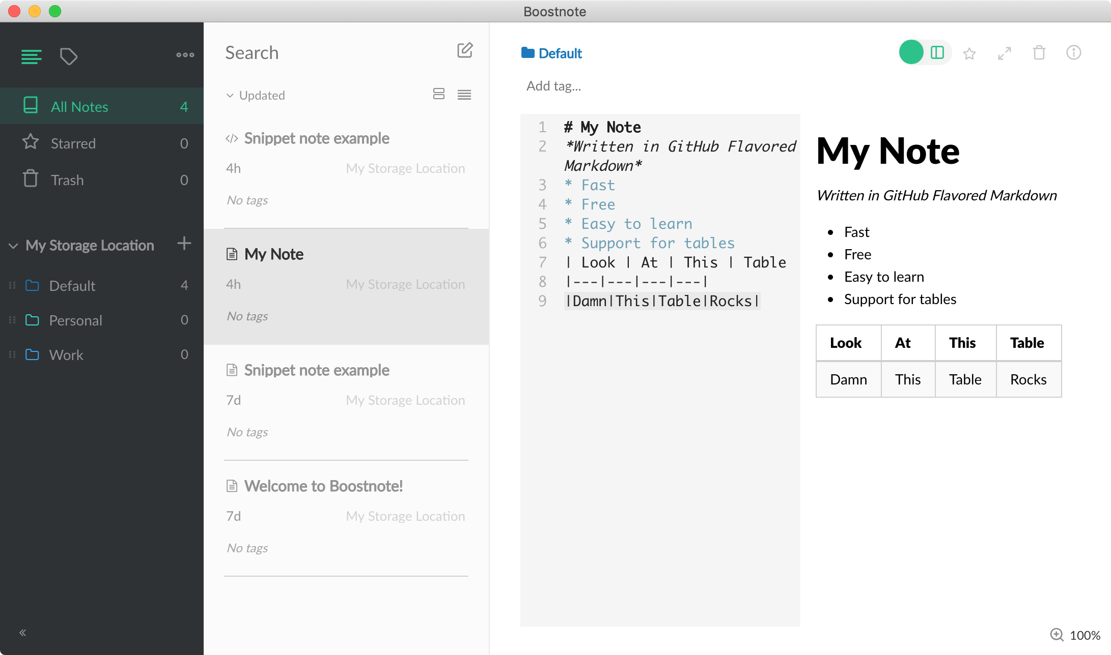This screenshot has height=655, width=1111.
Task: Switch to snippet note grid view icon
Action: [439, 95]
